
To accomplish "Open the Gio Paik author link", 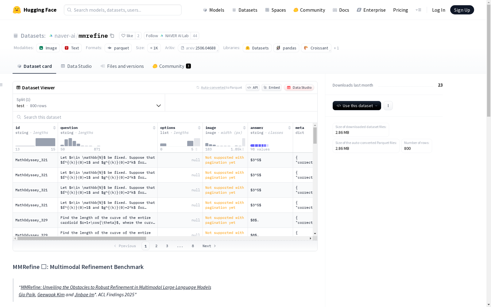I will coord(27,294).
